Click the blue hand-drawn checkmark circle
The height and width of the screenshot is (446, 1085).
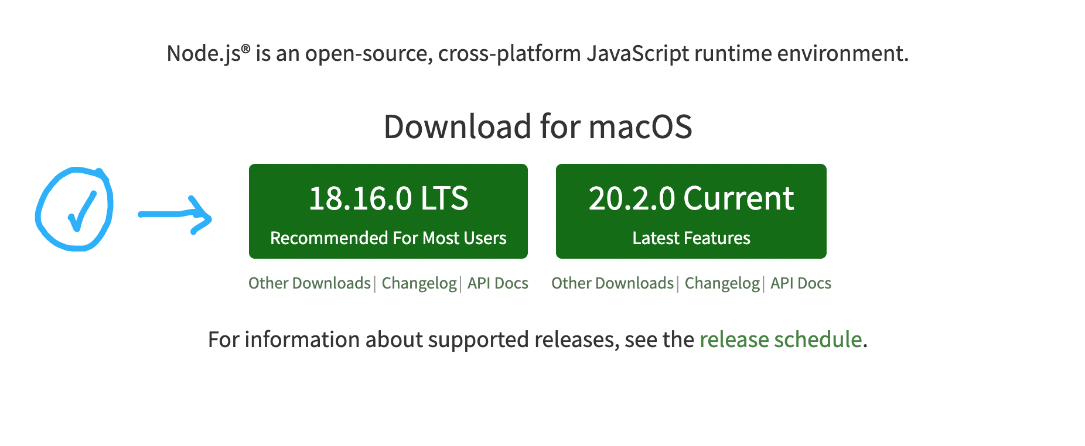coord(74,210)
